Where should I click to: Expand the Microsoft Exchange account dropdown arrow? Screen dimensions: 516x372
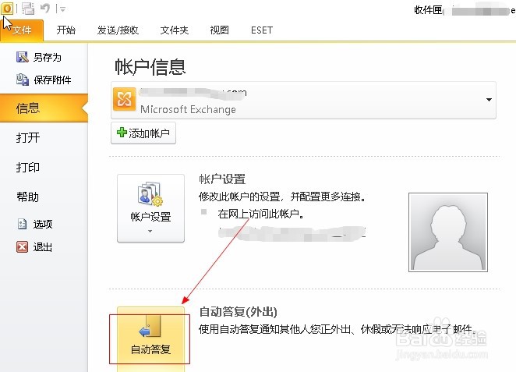(489, 99)
